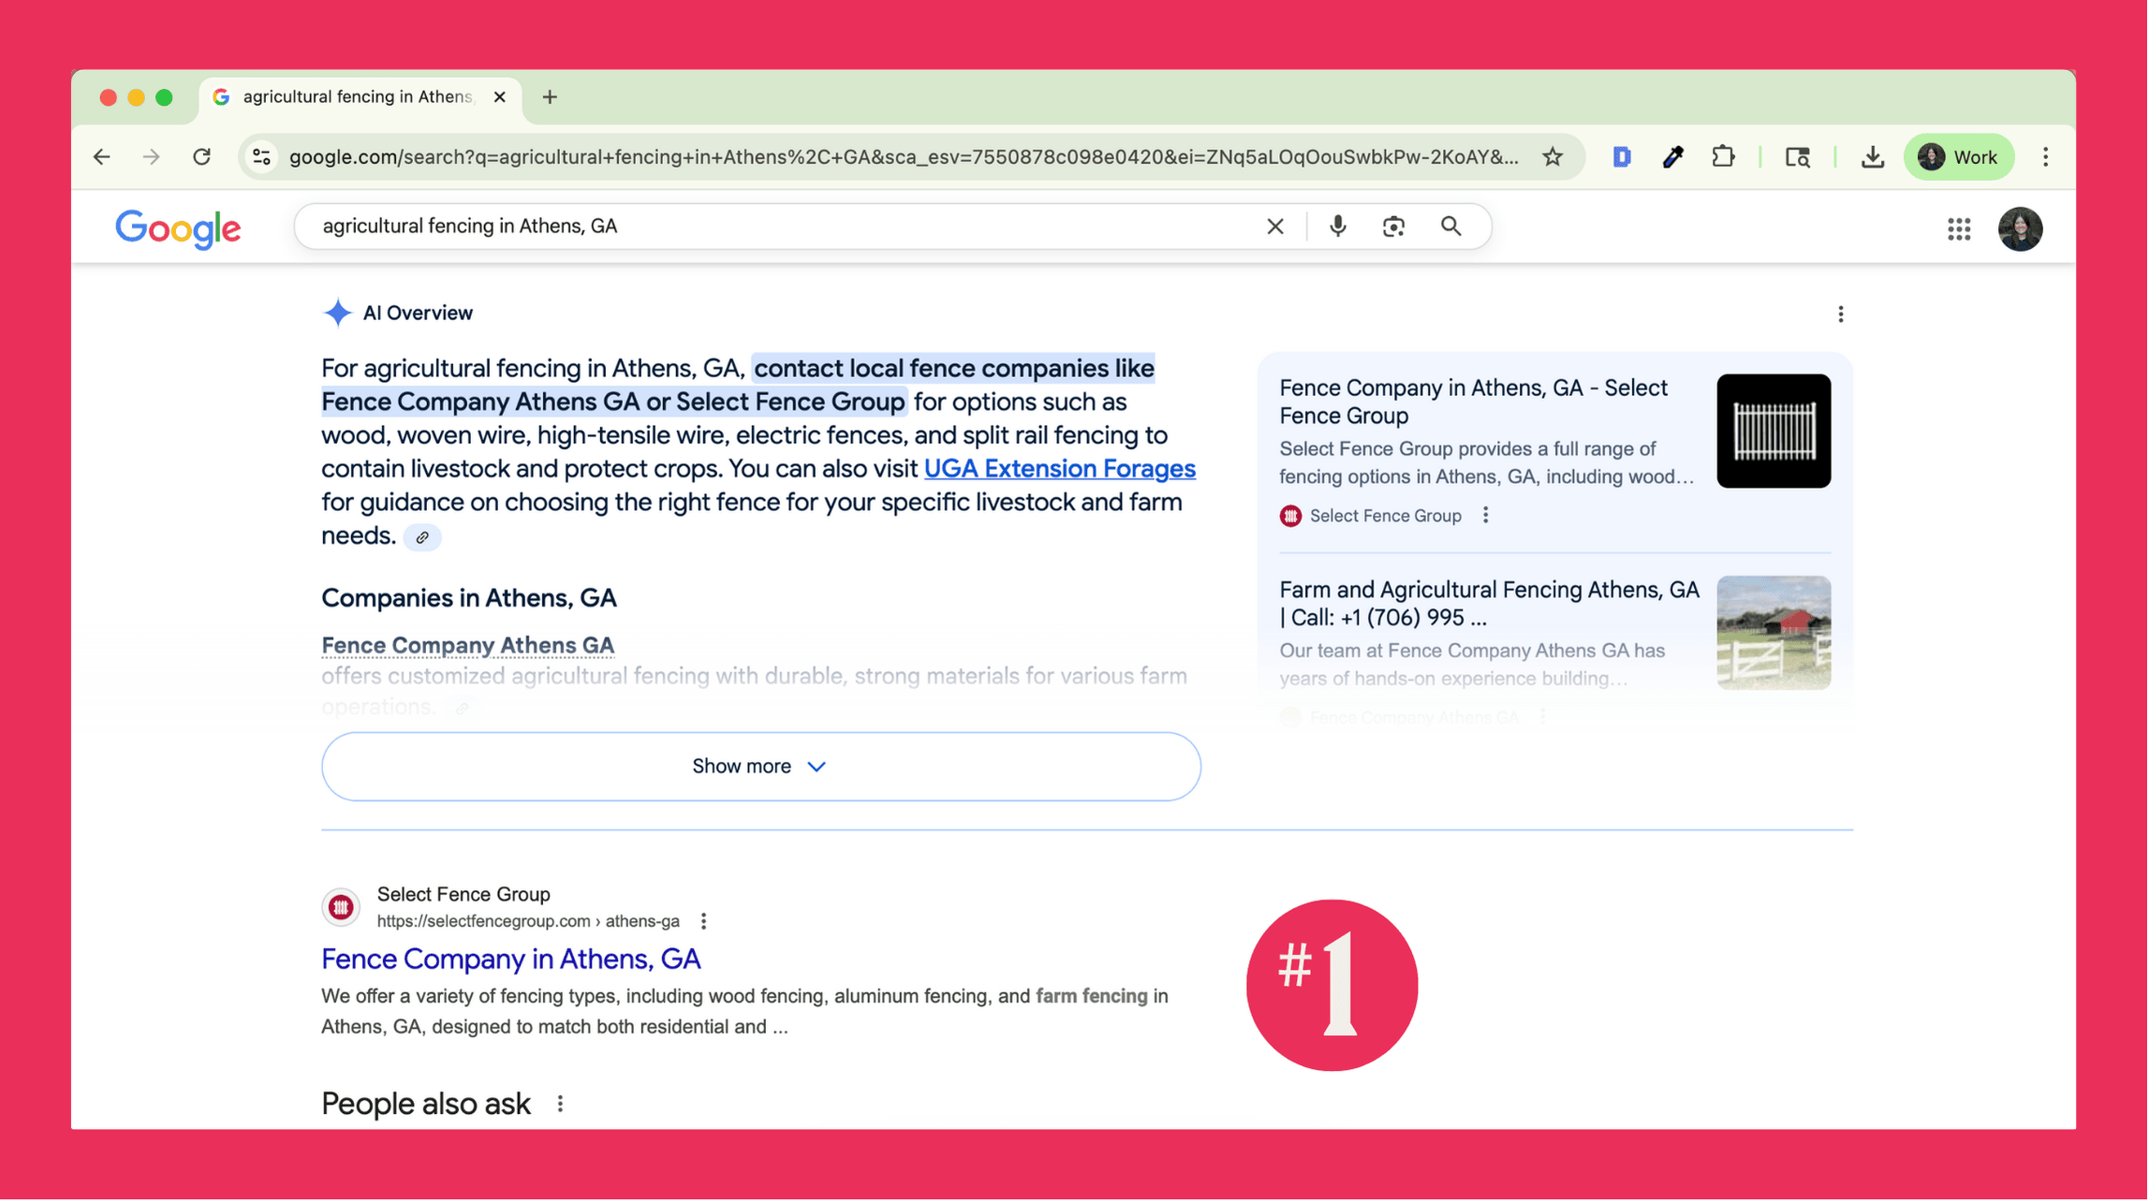Open the browser extensions puzzle icon
Image resolution: width=2149 pixels, height=1201 pixels.
click(1724, 157)
